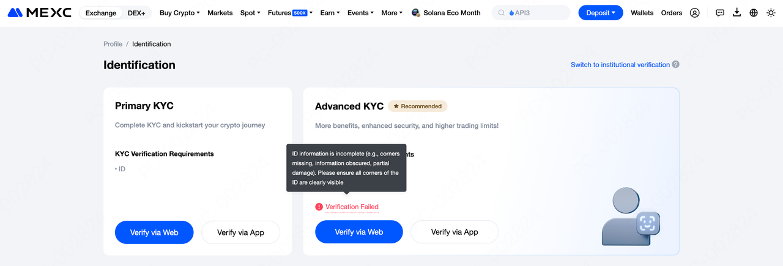Screen dimensions: 783x266
Task: Expand the Deposit dropdown button
Action: (x=601, y=13)
